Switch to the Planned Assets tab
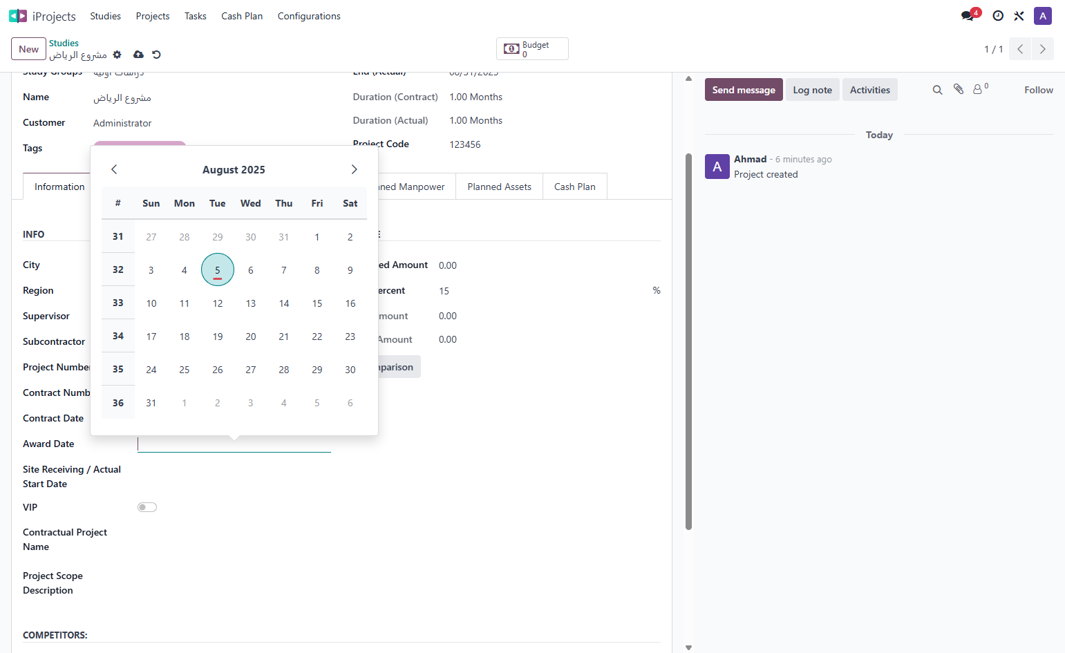 [x=499, y=187]
